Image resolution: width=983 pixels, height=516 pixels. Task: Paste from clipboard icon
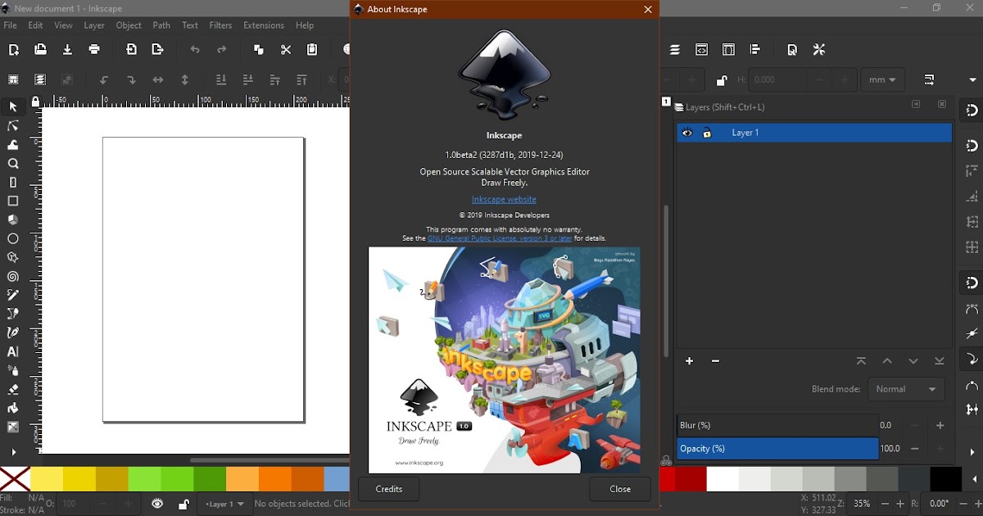coord(312,50)
